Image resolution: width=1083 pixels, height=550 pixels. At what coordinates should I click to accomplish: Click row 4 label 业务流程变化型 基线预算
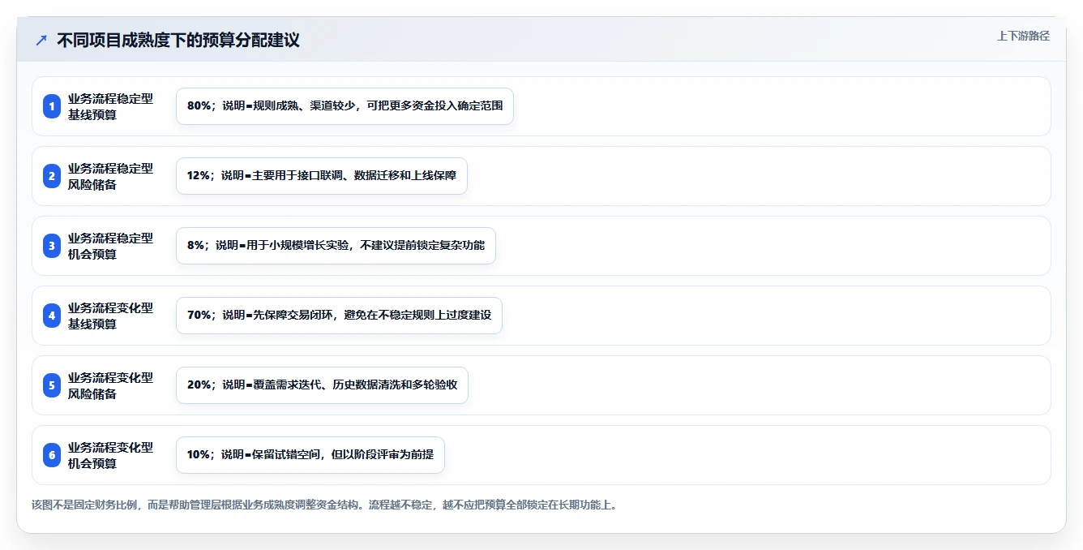(x=110, y=316)
